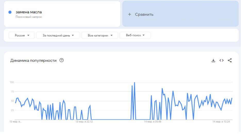
Task: Click the plus icon beside Сравнить
Action: [130, 14]
